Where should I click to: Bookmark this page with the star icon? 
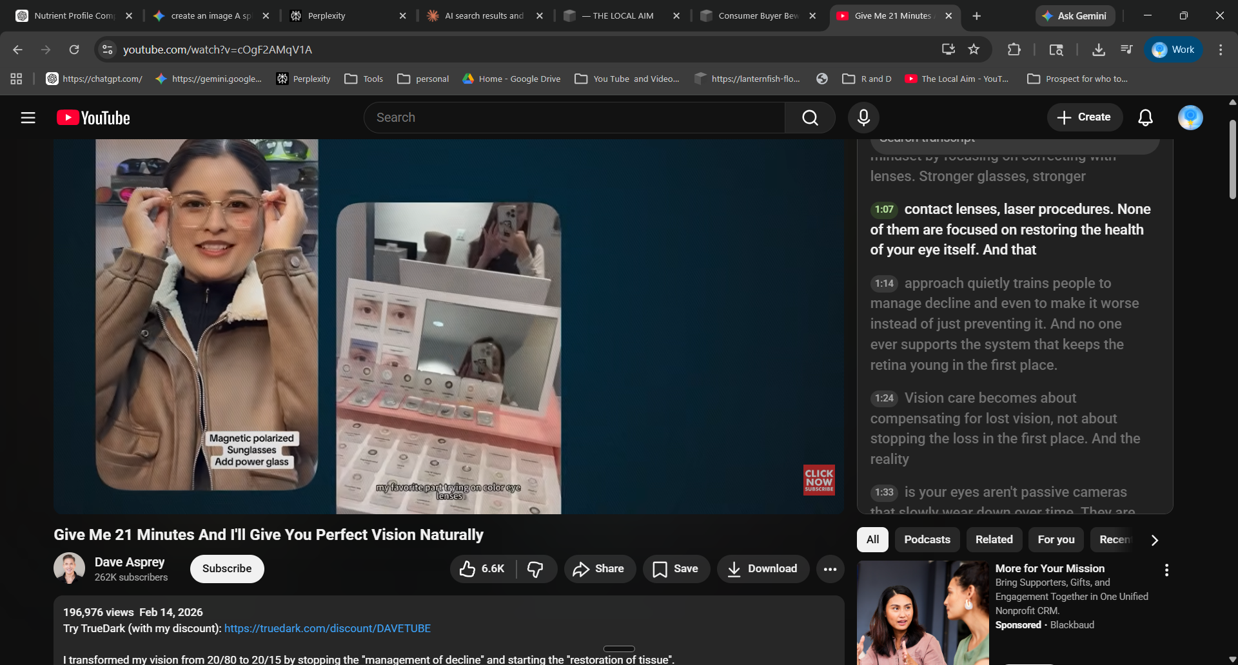[x=974, y=50]
